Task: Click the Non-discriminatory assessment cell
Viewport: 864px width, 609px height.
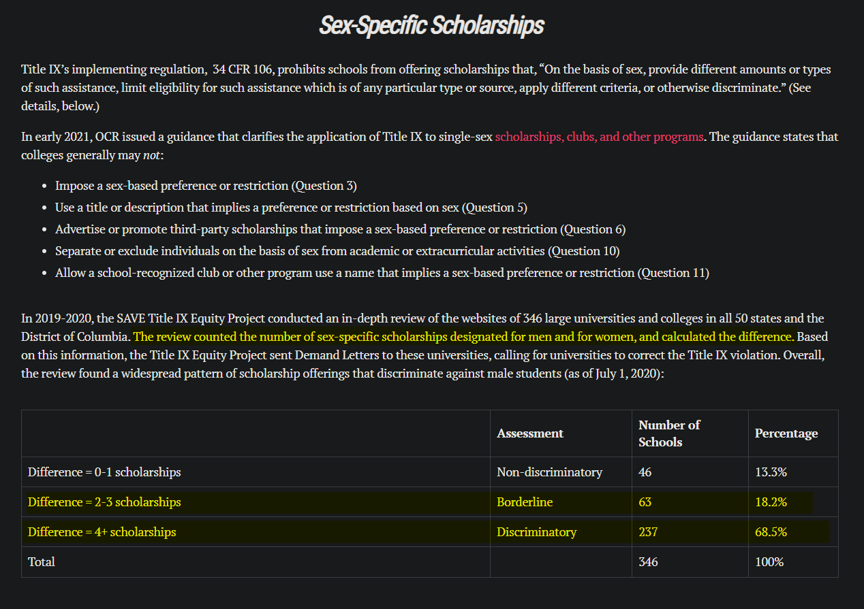Action: click(549, 472)
